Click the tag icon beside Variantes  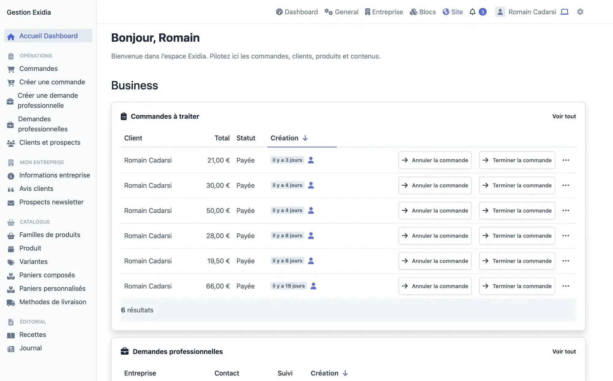(11, 262)
